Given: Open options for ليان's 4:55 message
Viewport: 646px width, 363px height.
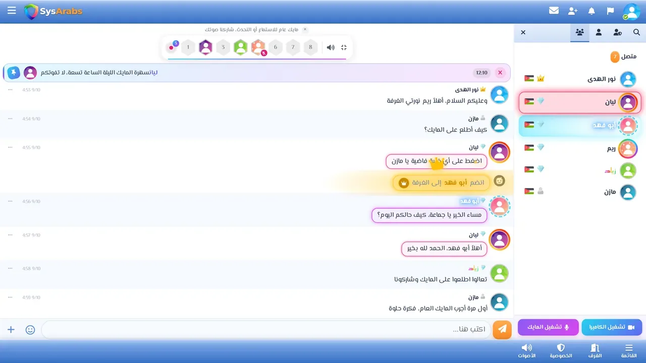Looking at the screenshot, I should pos(10,147).
